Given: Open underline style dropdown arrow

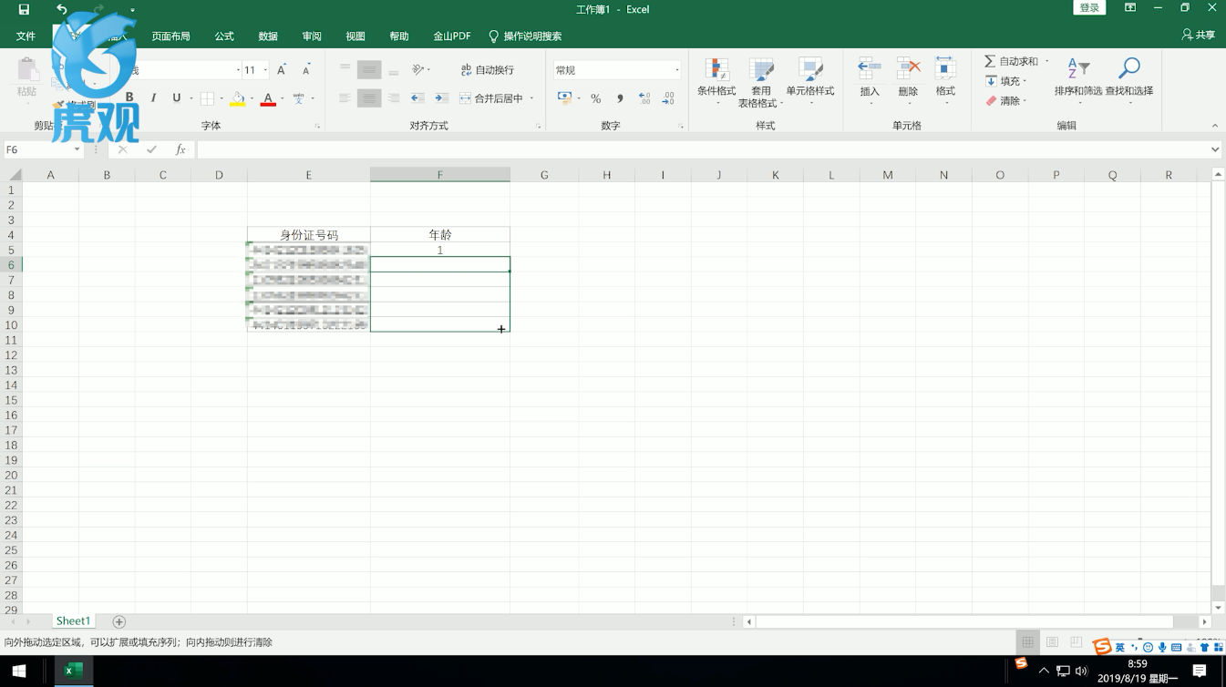Looking at the screenshot, I should pyautogui.click(x=191, y=98).
